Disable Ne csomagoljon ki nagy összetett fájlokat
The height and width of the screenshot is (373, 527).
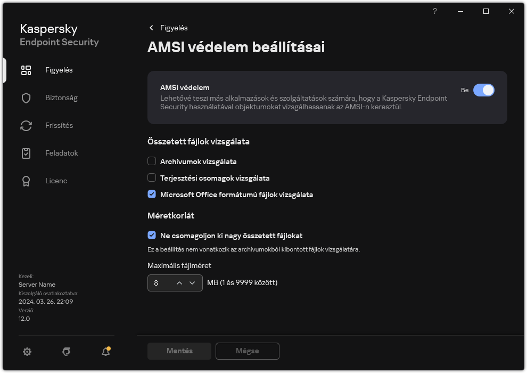pos(152,236)
